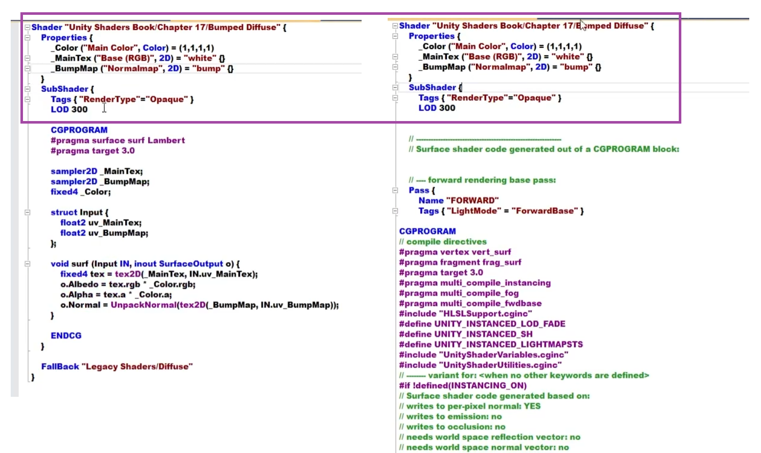Click the 'writes to occlusion: no' comment
Screen dimensions: 761x453
click(452, 426)
